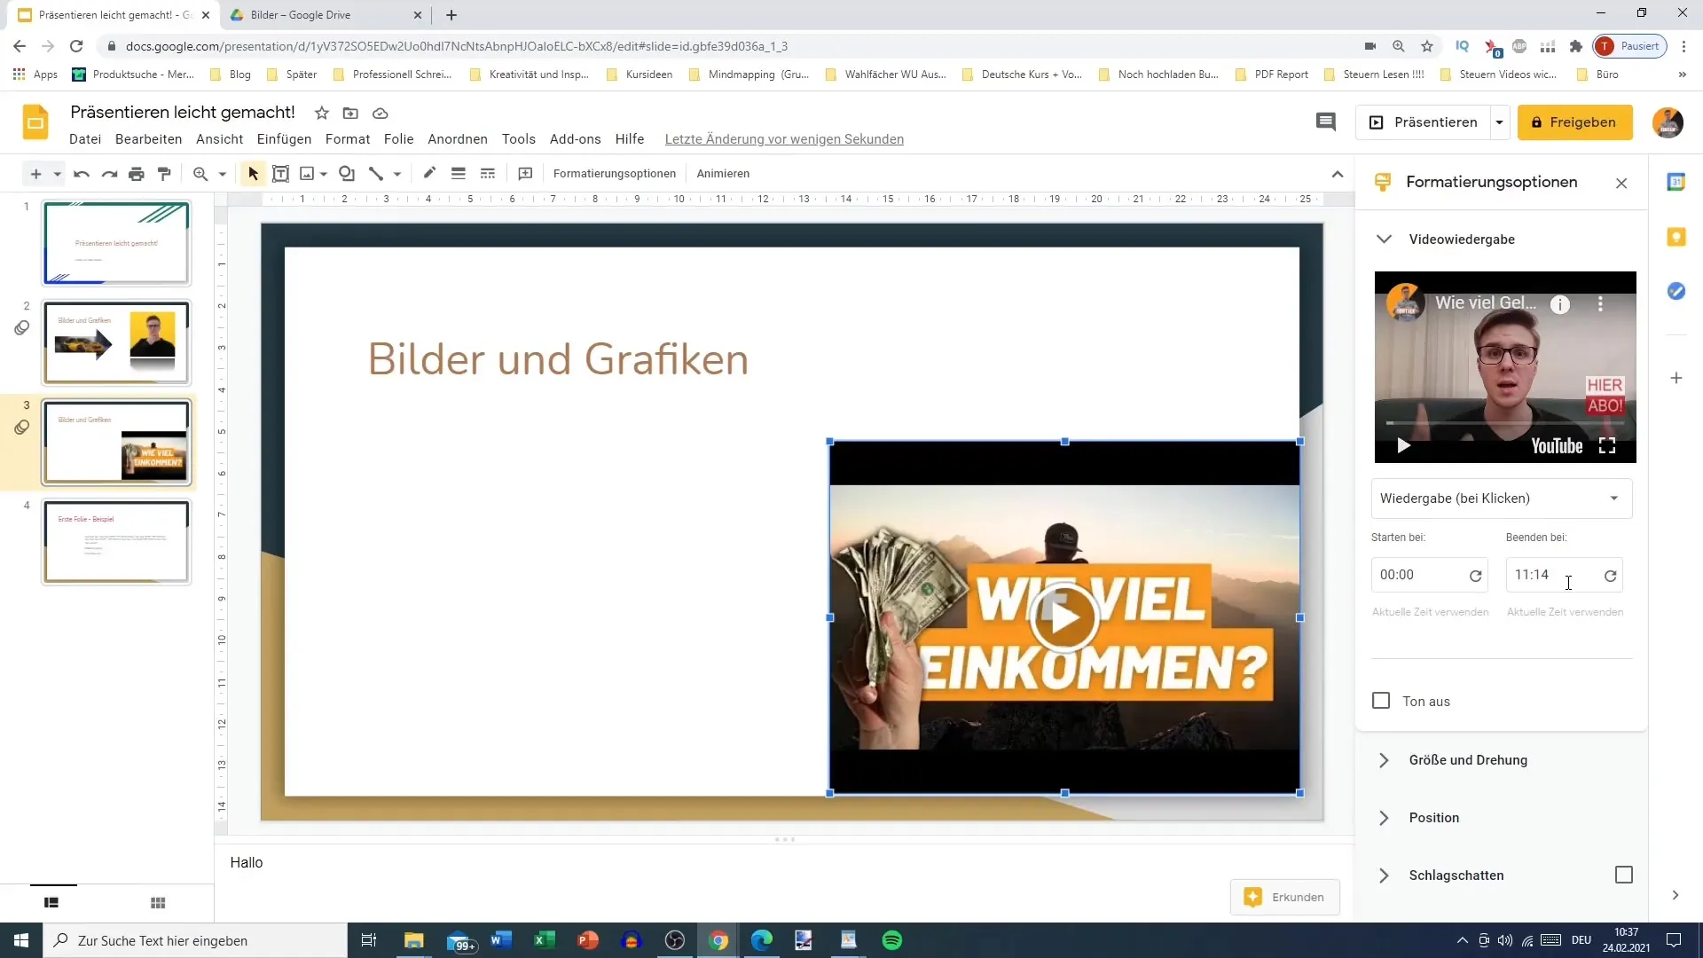Open the Einfügen menu
Viewport: 1703px width, 958px height.
pos(284,139)
